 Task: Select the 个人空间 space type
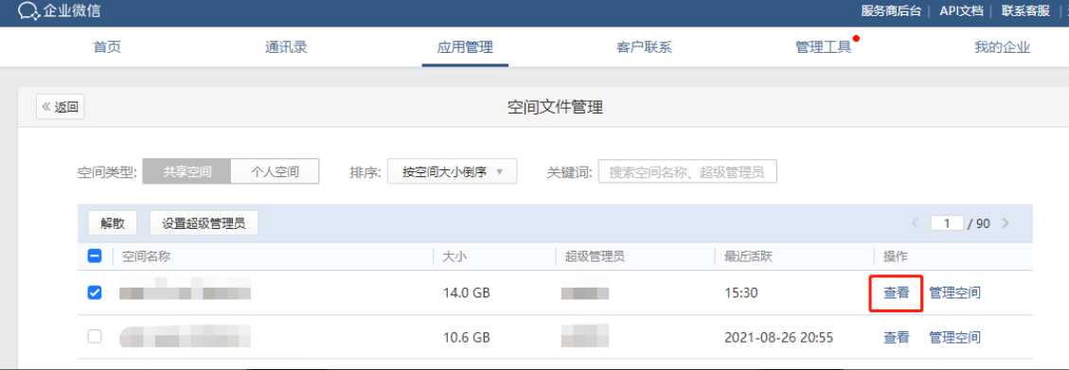click(276, 171)
